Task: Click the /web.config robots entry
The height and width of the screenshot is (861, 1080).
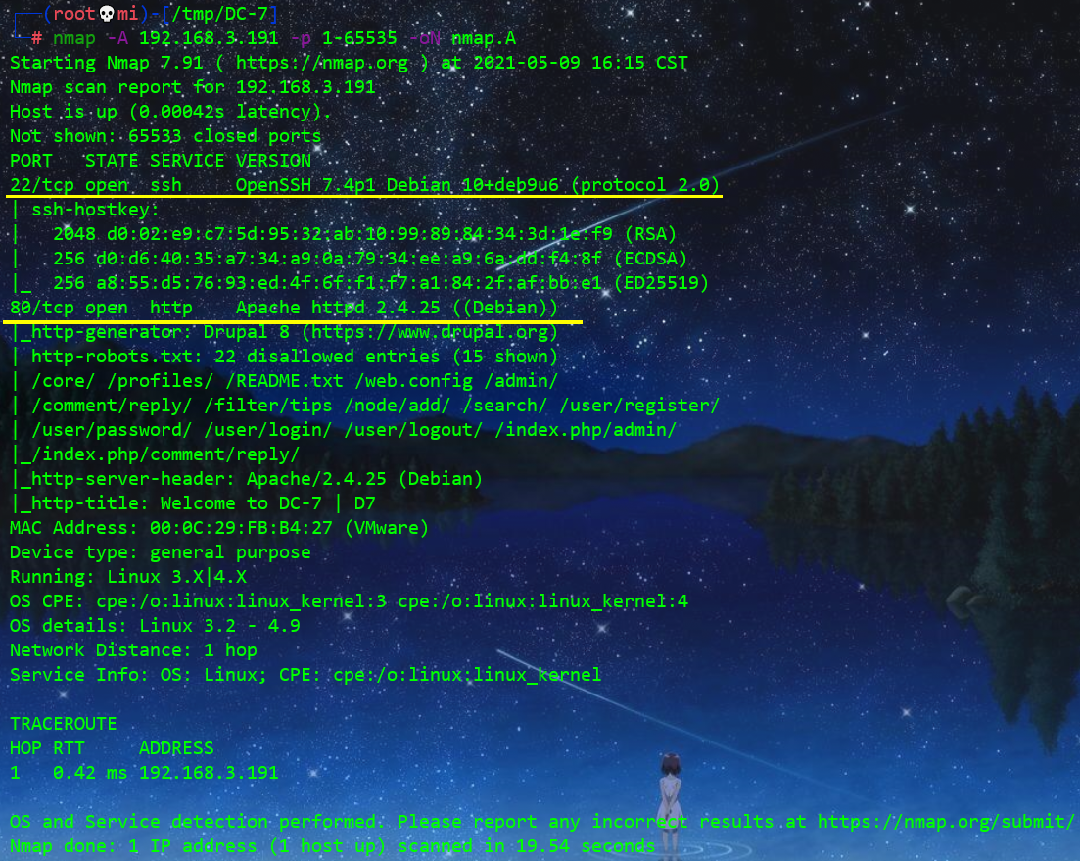Action: click(x=414, y=381)
